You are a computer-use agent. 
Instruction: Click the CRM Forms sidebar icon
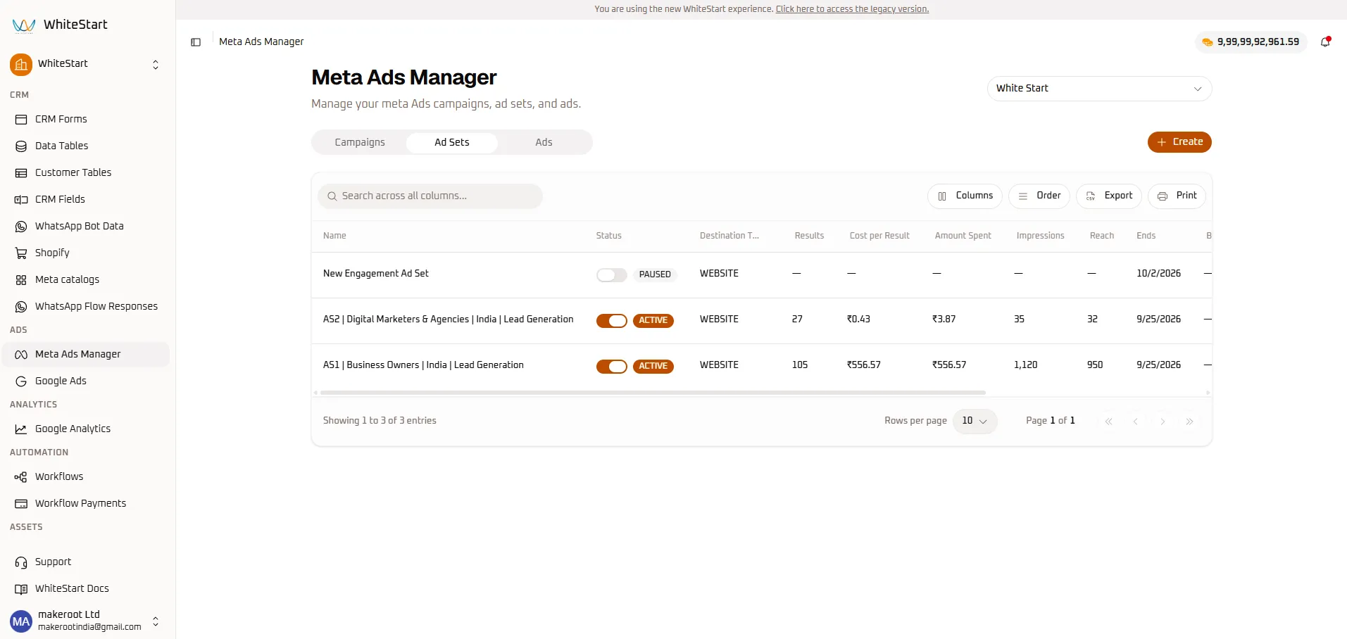[x=21, y=120]
